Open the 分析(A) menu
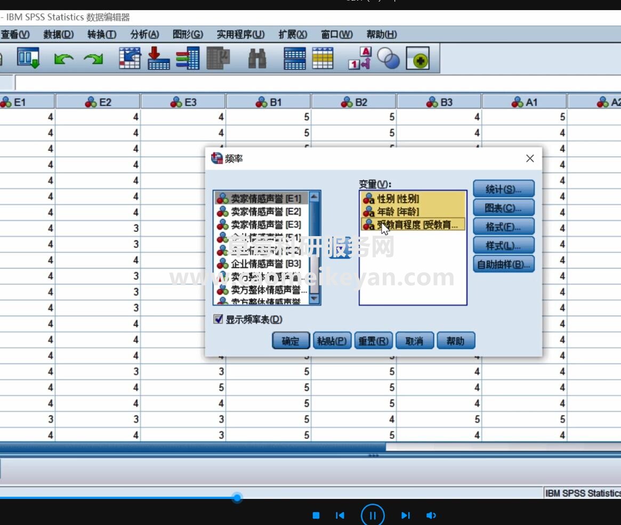Viewport: 621px width, 525px height. (x=145, y=35)
